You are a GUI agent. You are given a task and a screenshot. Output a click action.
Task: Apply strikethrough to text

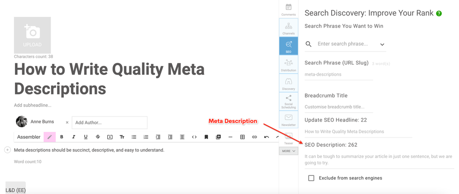pyautogui.click(x=98, y=137)
